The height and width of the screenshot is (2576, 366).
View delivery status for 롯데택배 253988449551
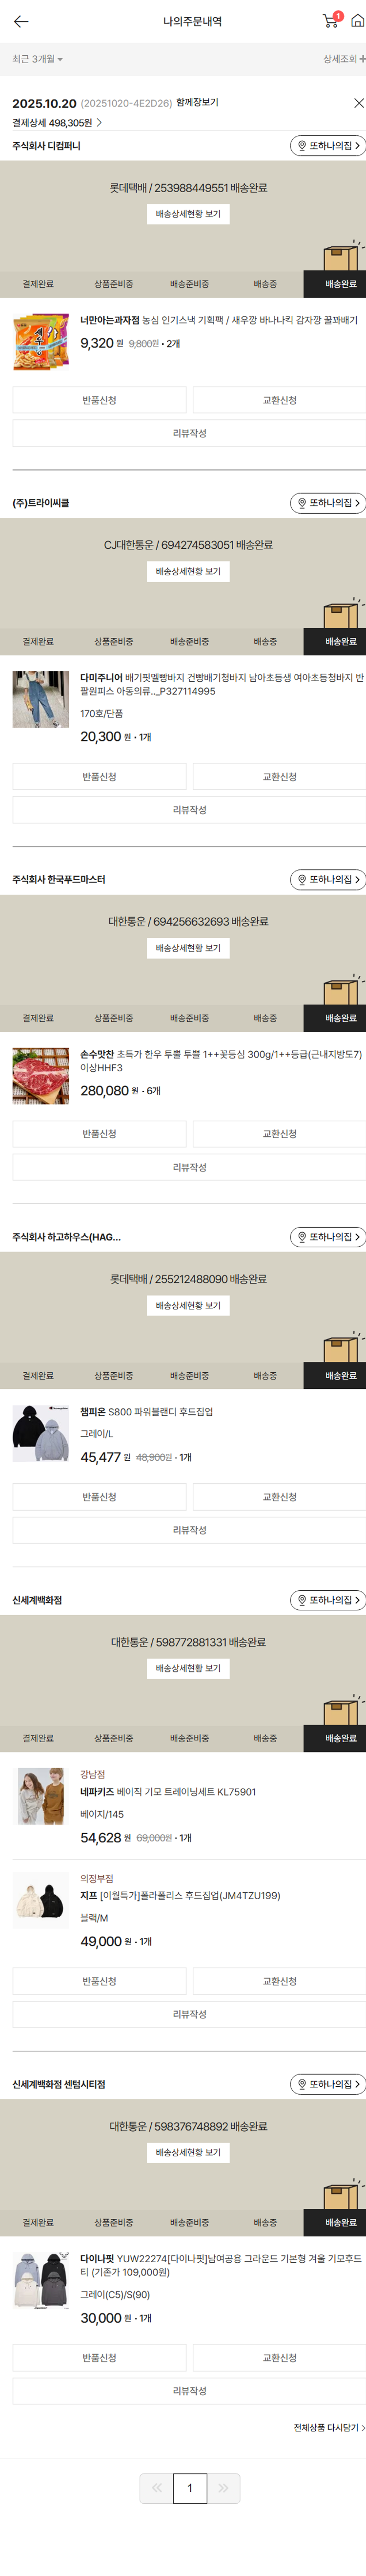[187, 214]
